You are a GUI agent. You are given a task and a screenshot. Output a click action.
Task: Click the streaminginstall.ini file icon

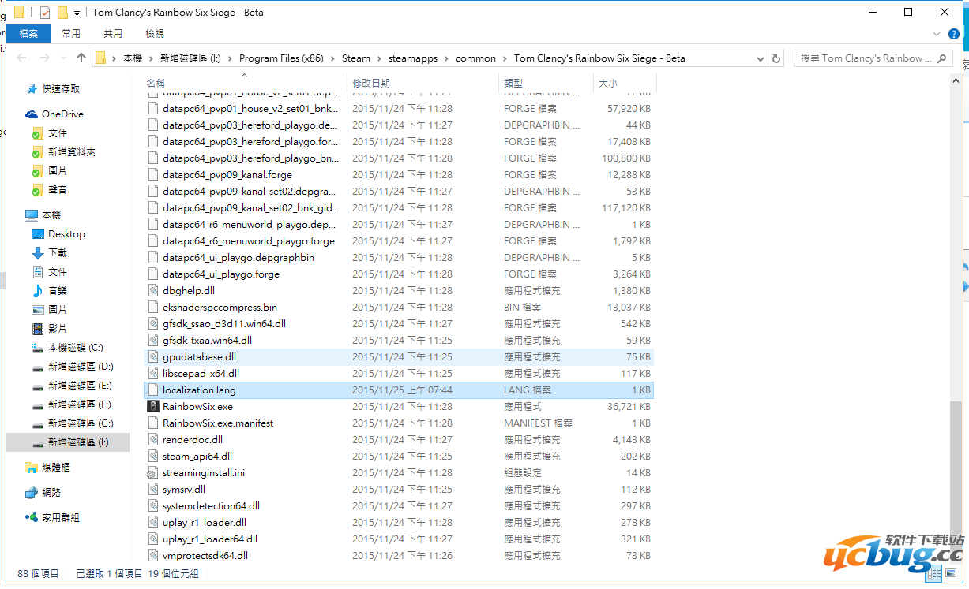point(153,473)
